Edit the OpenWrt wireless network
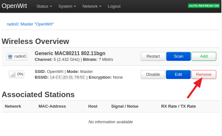Image resolution: width=222 pixels, height=136 pixels. pyautogui.click(x=178, y=75)
